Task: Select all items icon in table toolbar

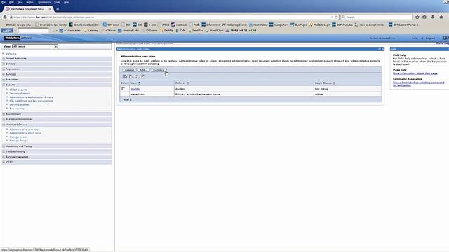Action: click(x=125, y=76)
